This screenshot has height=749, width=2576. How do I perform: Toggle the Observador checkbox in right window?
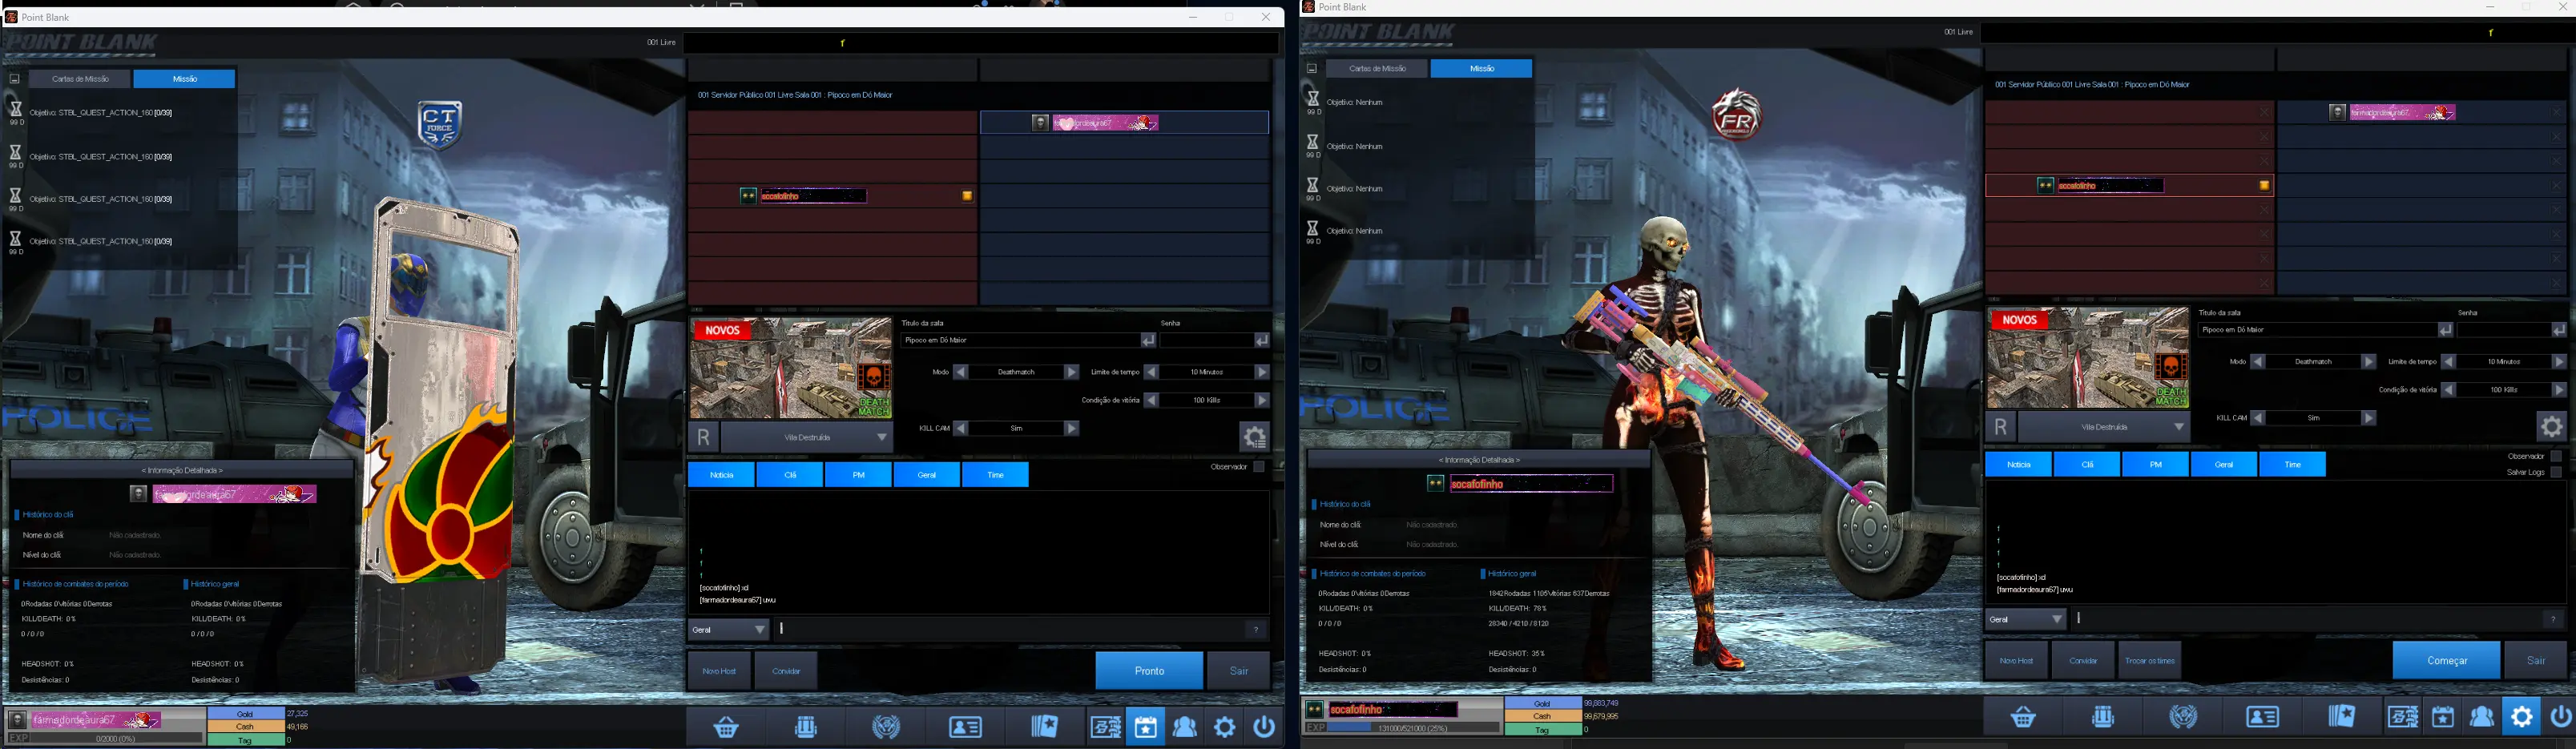pos(2556,456)
